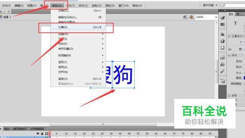Open the 视图(V) menu
The height and width of the screenshot is (138, 245).
tap(32, 6)
